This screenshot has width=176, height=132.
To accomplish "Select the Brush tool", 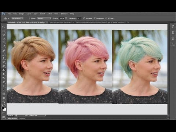I will coord(4,54).
